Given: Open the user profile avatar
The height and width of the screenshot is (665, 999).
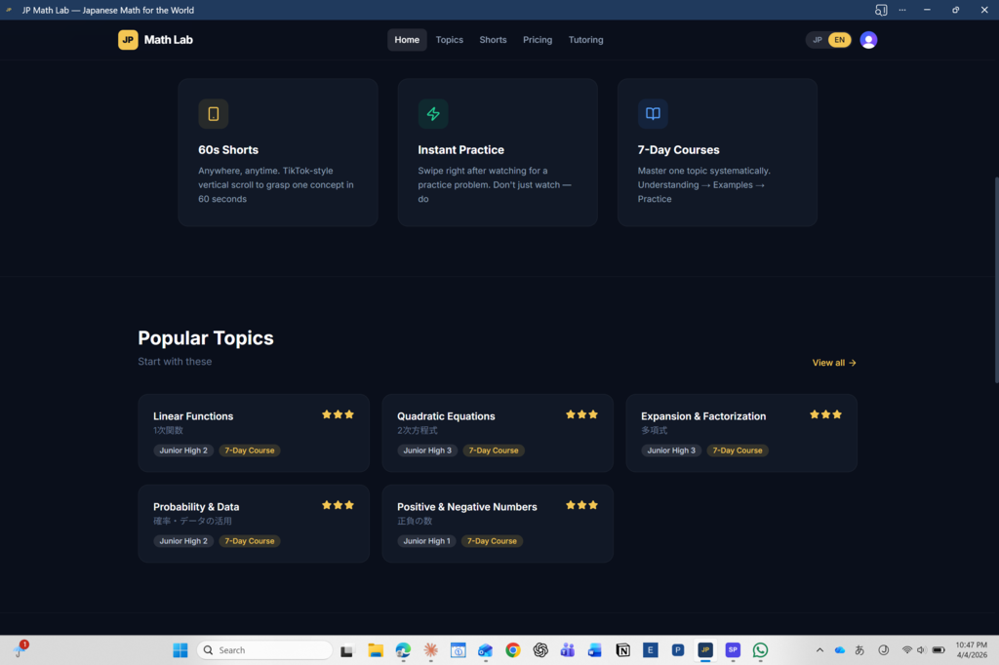Looking at the screenshot, I should [868, 40].
